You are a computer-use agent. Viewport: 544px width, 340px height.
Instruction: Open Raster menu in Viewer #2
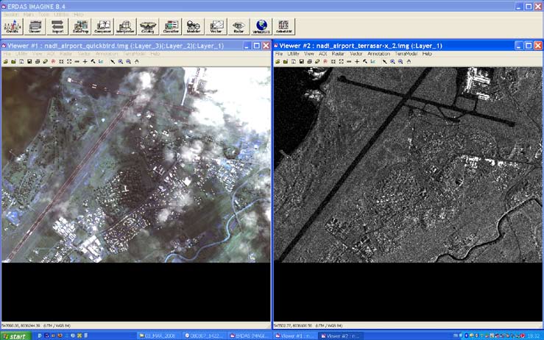pos(338,54)
